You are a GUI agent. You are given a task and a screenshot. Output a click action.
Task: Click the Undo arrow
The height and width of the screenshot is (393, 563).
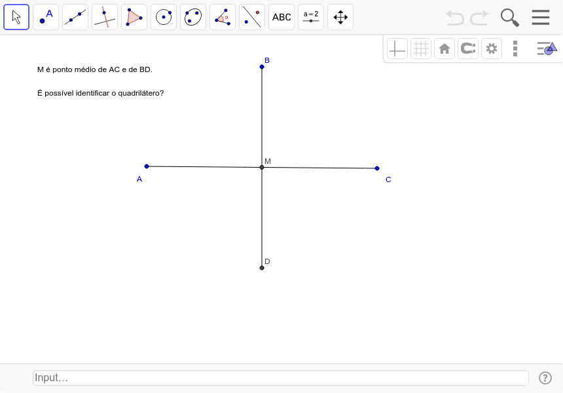pyautogui.click(x=455, y=18)
